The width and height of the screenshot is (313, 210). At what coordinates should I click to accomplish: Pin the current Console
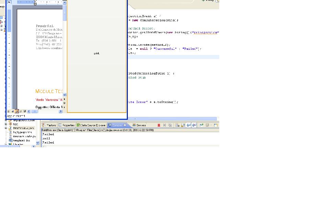201,125
